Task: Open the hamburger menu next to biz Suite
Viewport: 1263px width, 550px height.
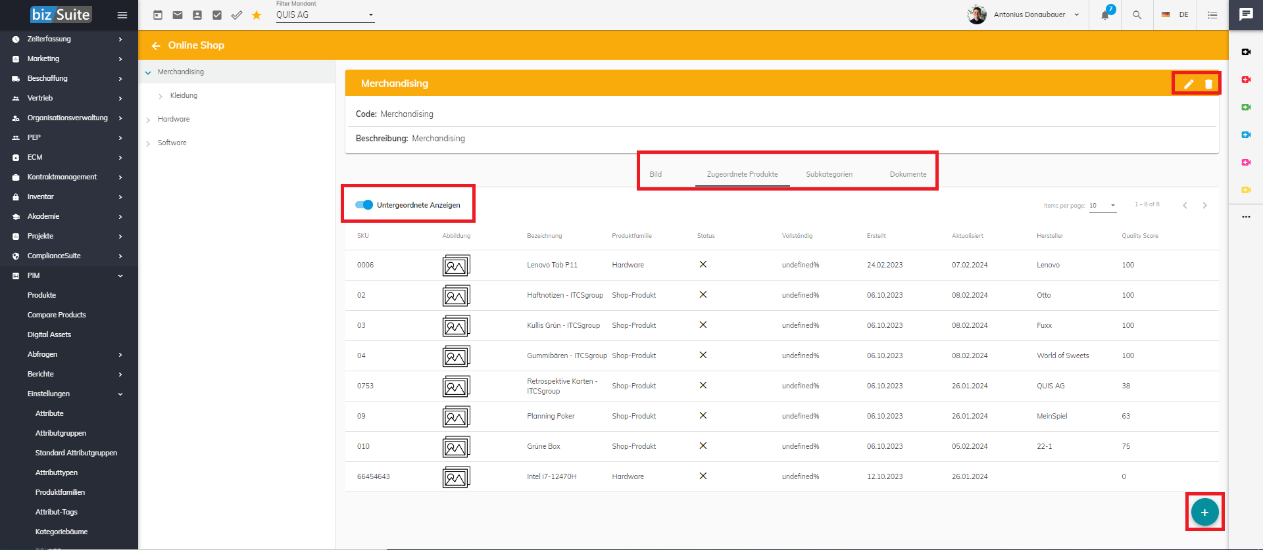Action: click(x=122, y=14)
